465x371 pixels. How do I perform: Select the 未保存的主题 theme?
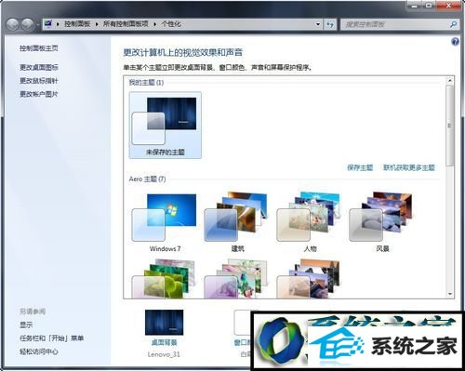coord(166,126)
